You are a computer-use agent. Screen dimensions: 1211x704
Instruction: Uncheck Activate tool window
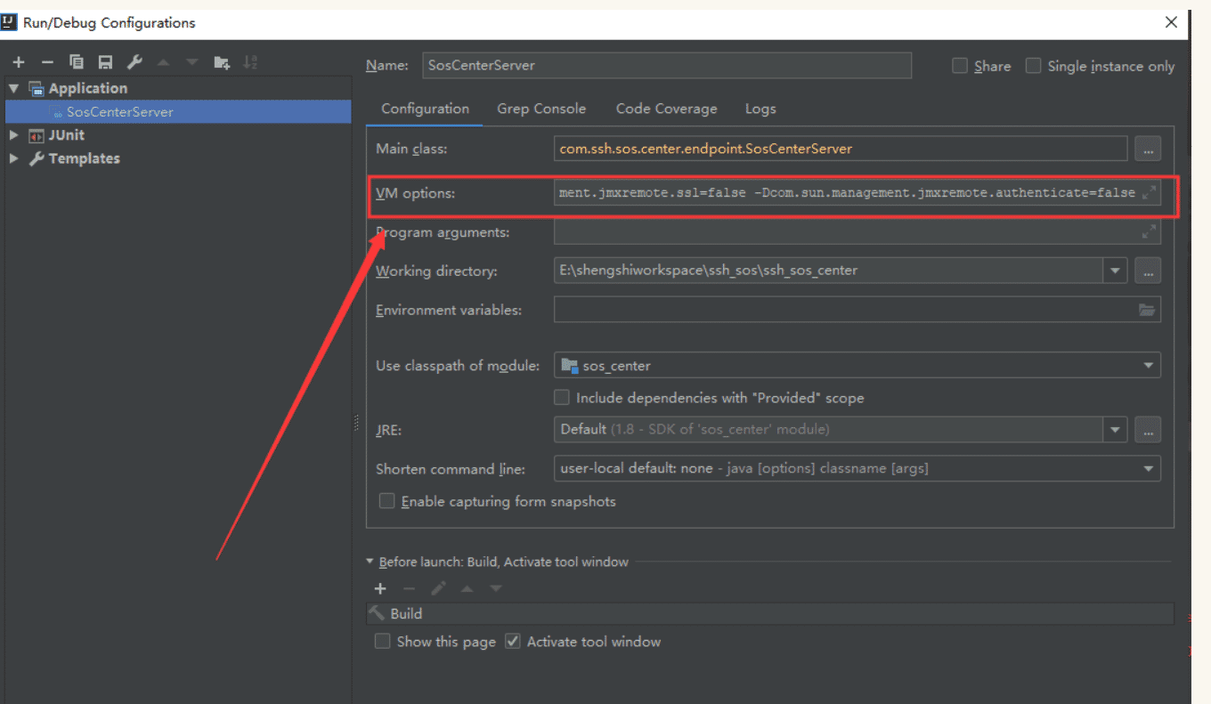point(513,641)
